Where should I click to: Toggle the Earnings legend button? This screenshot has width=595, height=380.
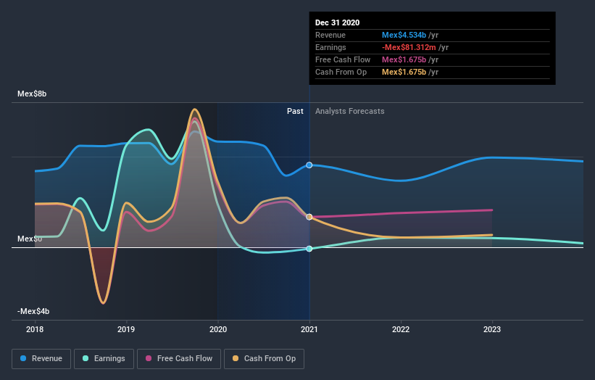[x=104, y=359]
